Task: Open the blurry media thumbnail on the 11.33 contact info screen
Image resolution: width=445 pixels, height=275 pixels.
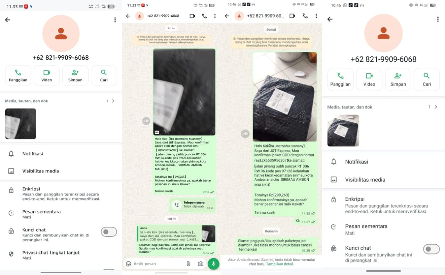Action: pos(21,124)
